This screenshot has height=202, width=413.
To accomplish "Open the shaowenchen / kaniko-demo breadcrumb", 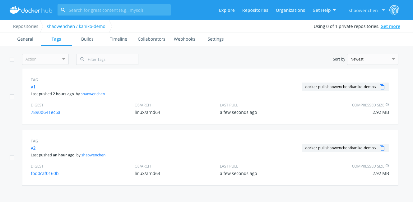I will 76,26.
